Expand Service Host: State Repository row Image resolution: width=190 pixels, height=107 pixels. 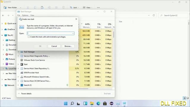(18, 68)
